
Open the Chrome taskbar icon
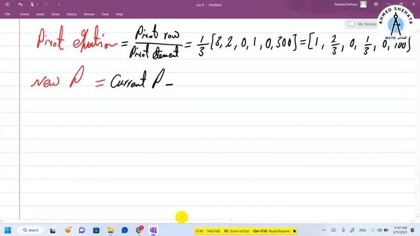[x=139, y=230]
